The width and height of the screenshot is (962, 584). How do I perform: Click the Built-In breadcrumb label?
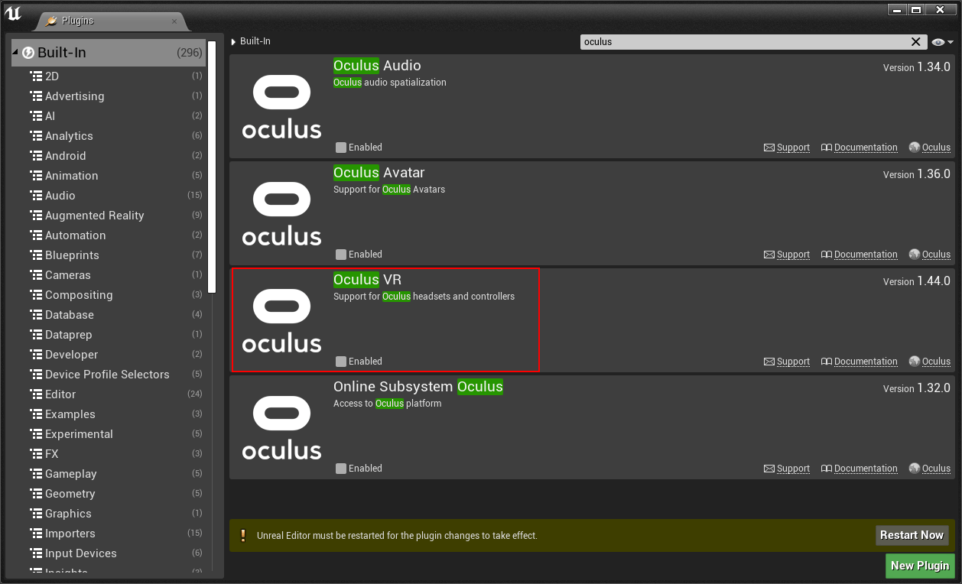[255, 41]
